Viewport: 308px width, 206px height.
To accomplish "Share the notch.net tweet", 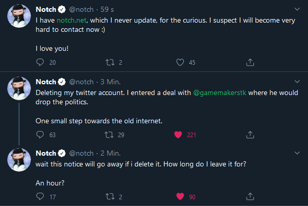I will click(x=250, y=62).
